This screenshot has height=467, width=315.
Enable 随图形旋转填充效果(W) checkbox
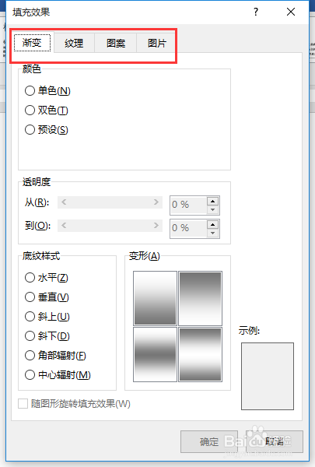[x=23, y=404]
